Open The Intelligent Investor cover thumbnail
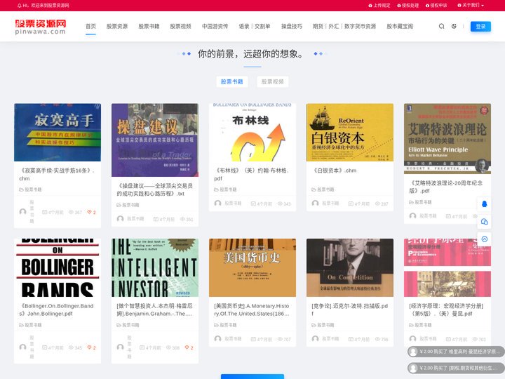This screenshot has width=505, height=379. click(x=155, y=267)
